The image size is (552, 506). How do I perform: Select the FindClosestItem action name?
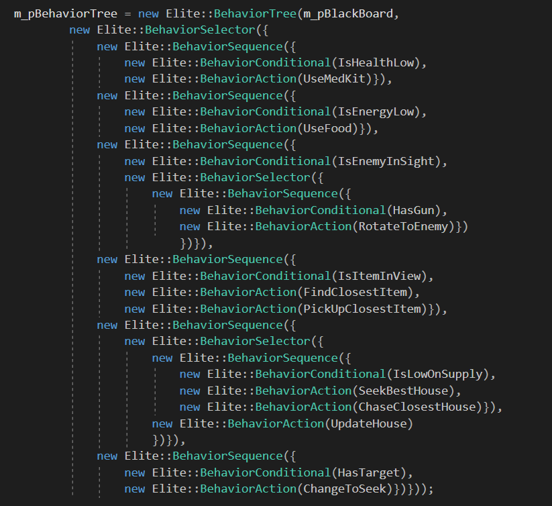click(x=355, y=293)
